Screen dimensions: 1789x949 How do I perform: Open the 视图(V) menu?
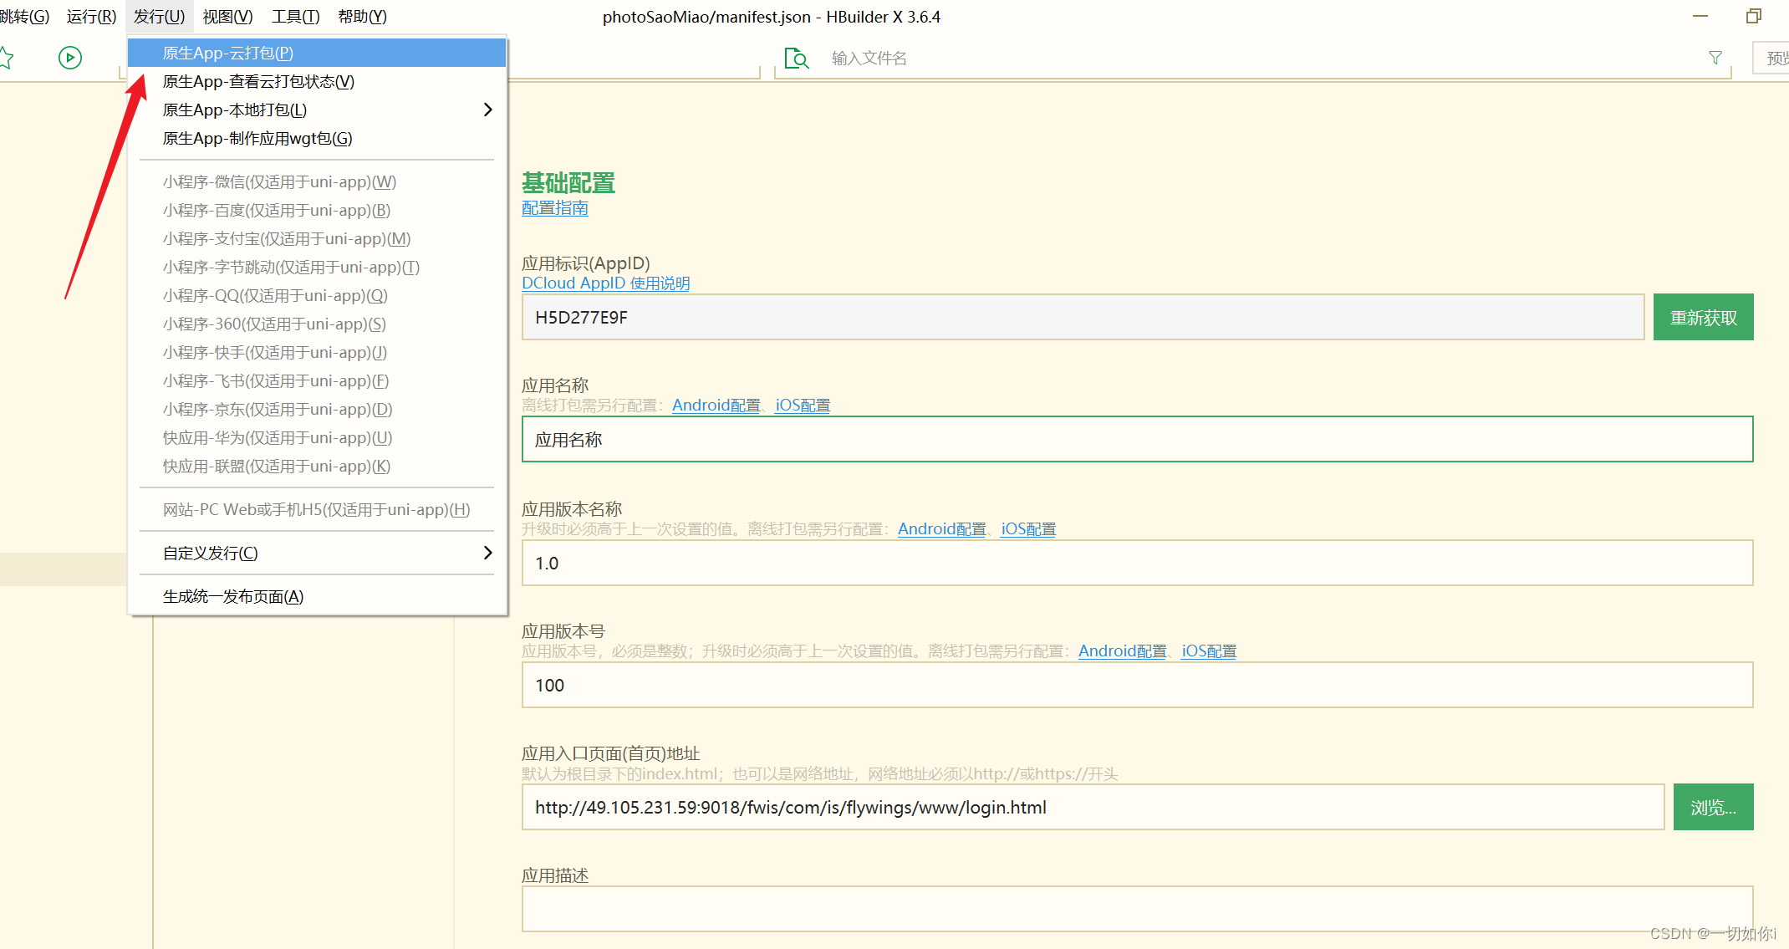click(227, 17)
